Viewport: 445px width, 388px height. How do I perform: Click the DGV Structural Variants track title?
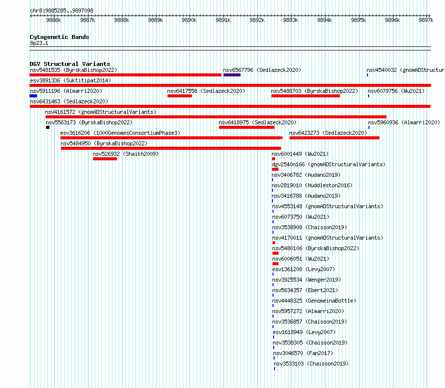(x=70, y=64)
